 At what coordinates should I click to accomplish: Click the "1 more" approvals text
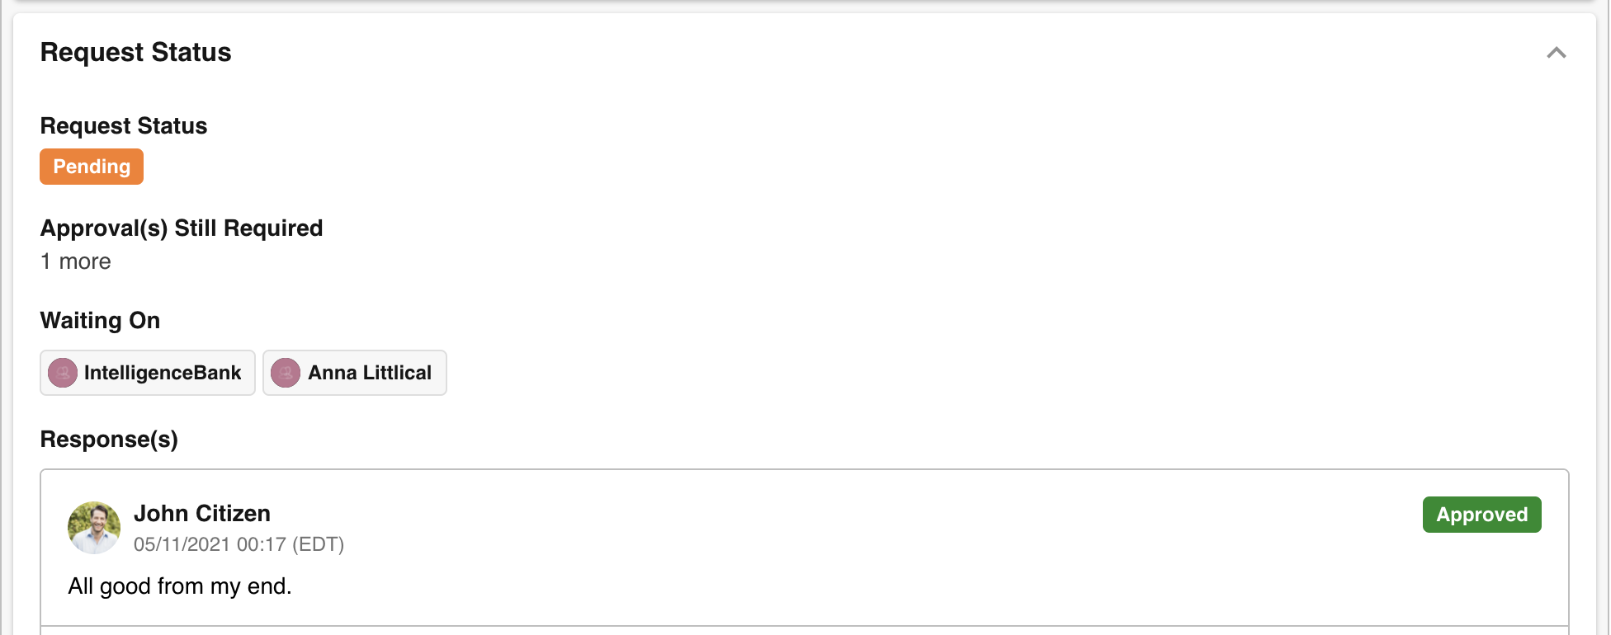coord(76,261)
